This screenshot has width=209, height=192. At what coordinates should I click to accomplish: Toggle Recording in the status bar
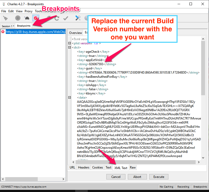pos(183,187)
